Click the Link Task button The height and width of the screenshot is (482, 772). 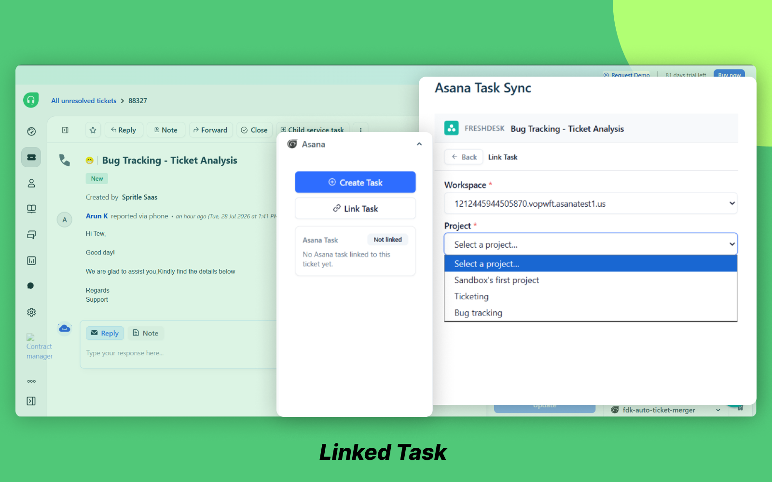click(x=355, y=208)
